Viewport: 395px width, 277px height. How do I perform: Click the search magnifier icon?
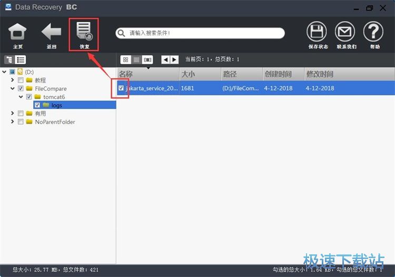[121, 33]
